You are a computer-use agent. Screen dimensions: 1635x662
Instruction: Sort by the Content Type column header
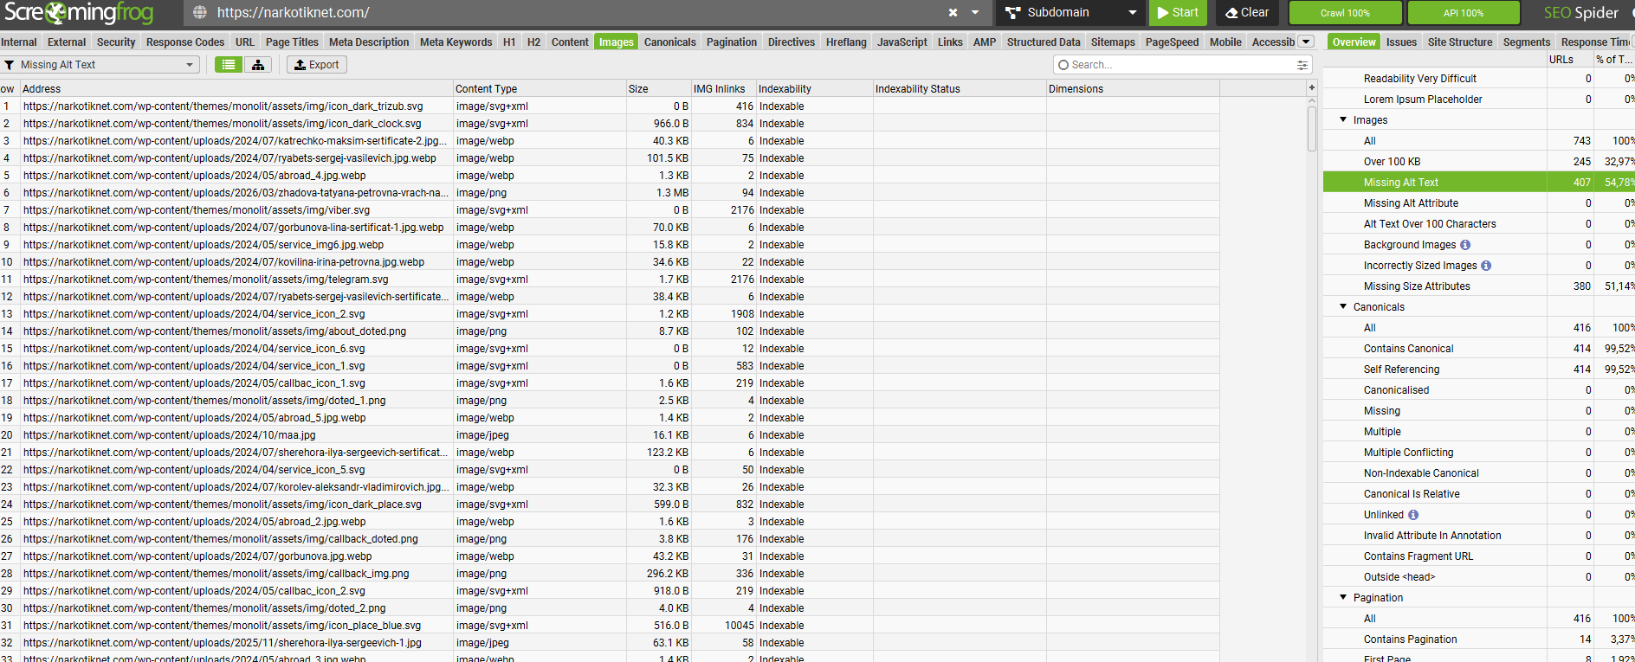click(539, 89)
